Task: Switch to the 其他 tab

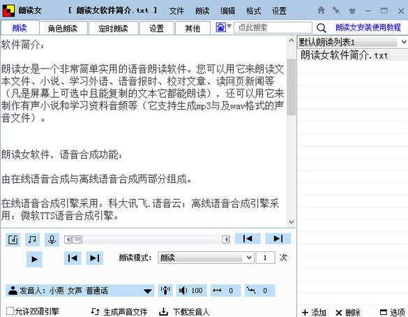Action: tap(192, 28)
